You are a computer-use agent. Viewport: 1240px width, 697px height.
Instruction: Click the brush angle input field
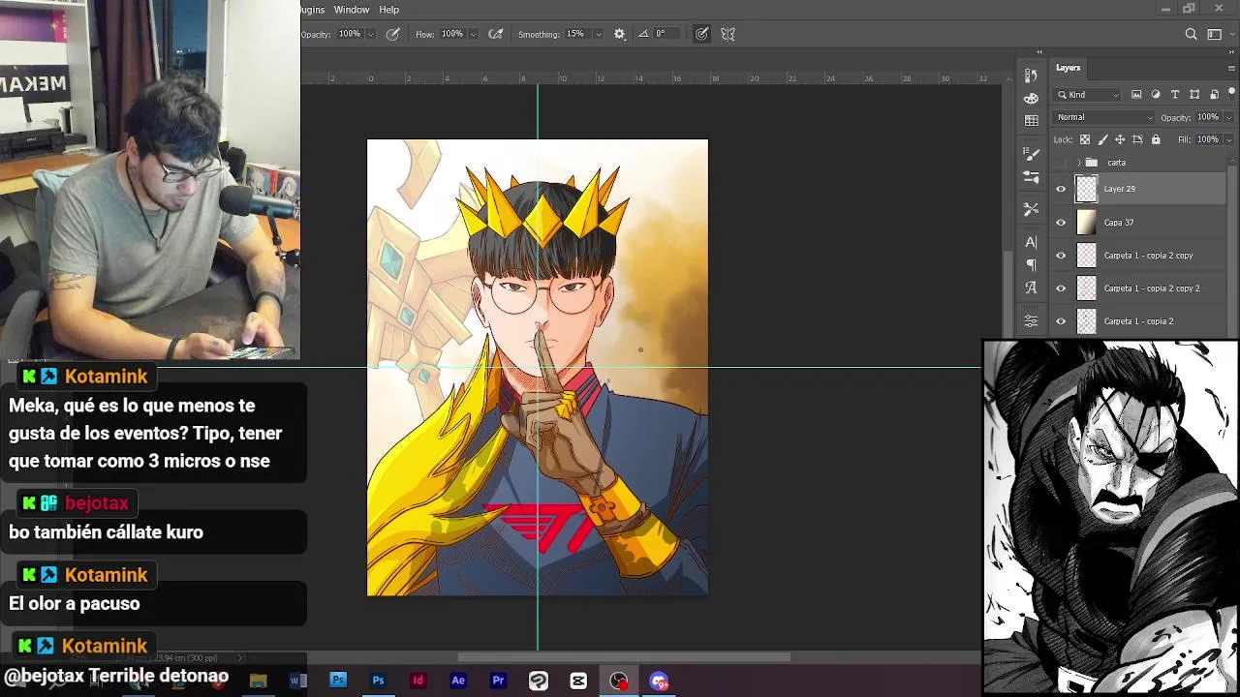(666, 34)
